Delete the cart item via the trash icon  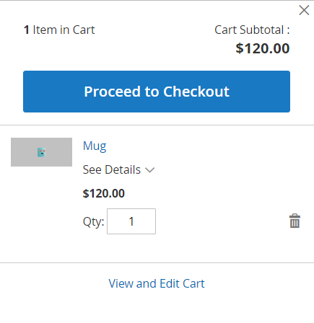pos(295,221)
